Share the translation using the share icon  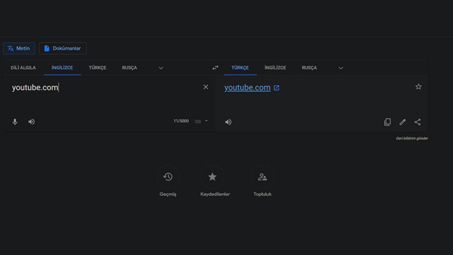click(x=418, y=122)
